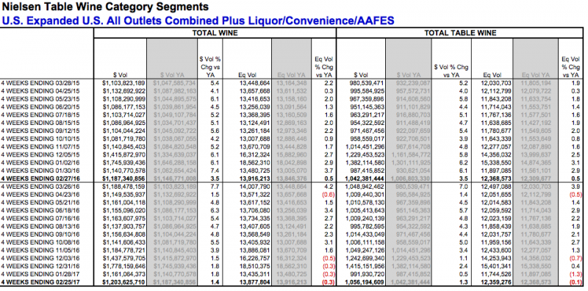Click Total Table Wine $ Vol cell '1,056,194,609'

click(x=365, y=282)
